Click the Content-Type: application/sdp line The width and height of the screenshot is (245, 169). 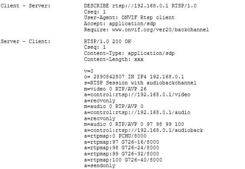click(129, 53)
